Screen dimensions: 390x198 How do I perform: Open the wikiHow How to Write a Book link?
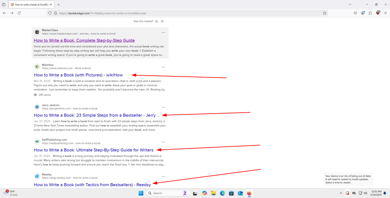[78, 75]
